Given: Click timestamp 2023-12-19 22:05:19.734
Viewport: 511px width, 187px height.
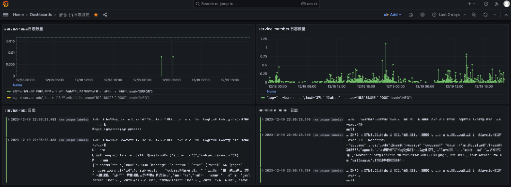Looking at the screenshot, I should 288,170.
